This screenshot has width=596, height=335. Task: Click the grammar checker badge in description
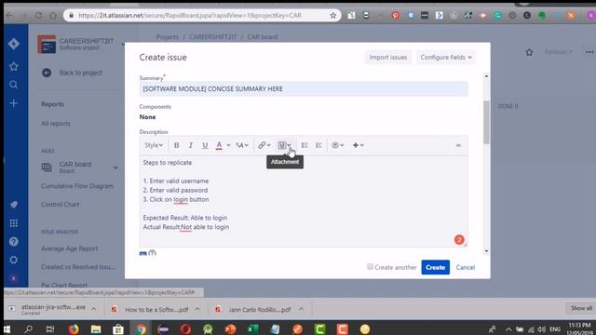tap(459, 240)
